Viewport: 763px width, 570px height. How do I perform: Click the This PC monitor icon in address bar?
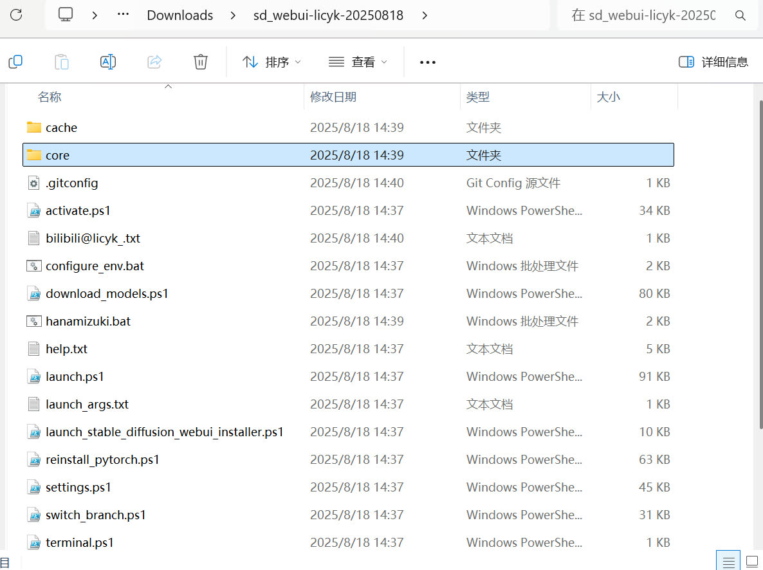click(65, 15)
